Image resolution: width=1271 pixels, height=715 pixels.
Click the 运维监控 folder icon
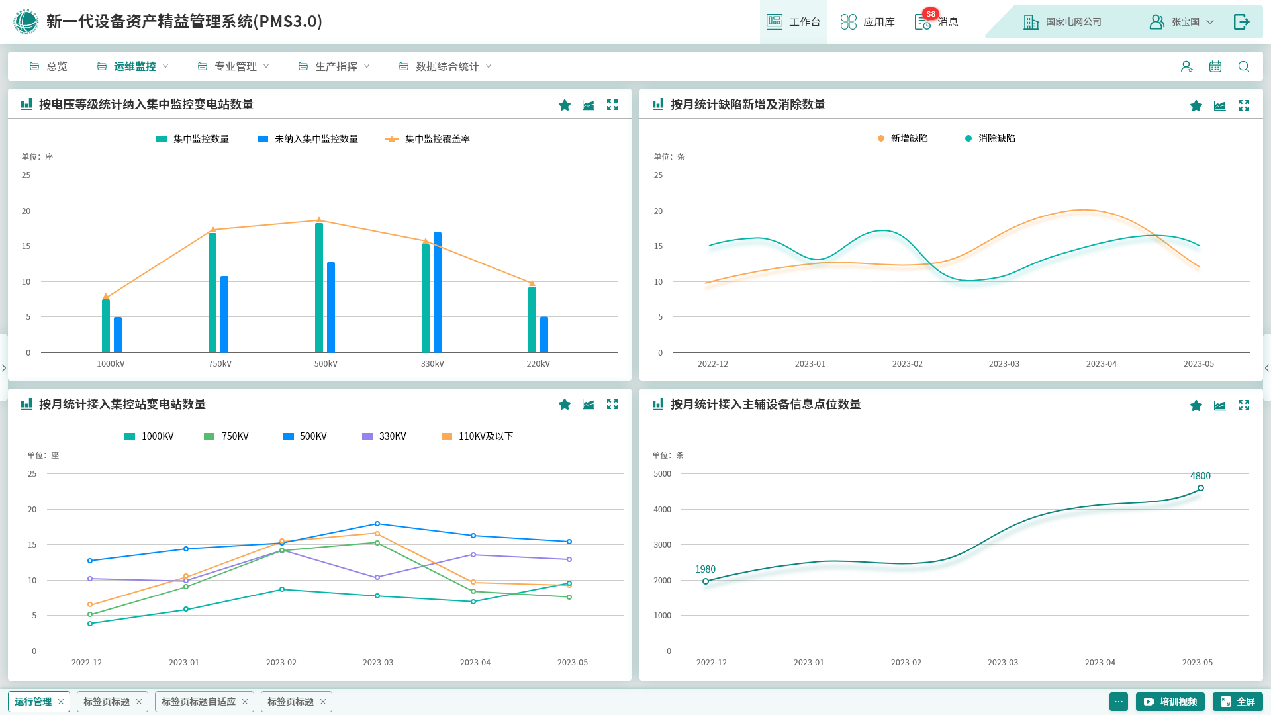pos(102,66)
